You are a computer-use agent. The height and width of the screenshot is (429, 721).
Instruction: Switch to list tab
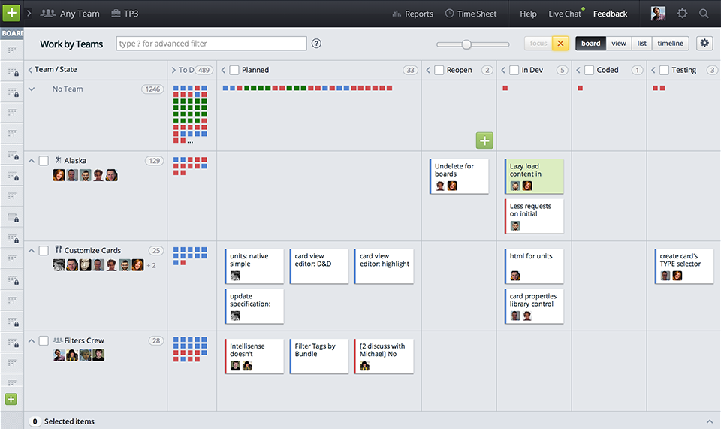pyautogui.click(x=642, y=44)
